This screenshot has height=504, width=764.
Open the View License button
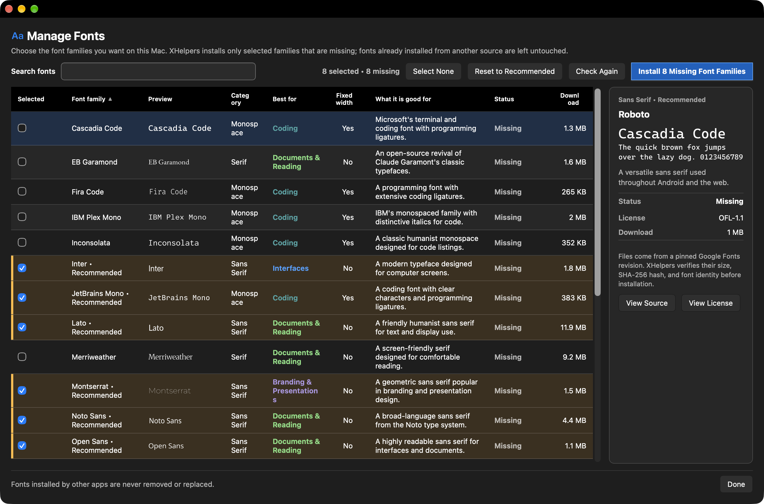[711, 303]
